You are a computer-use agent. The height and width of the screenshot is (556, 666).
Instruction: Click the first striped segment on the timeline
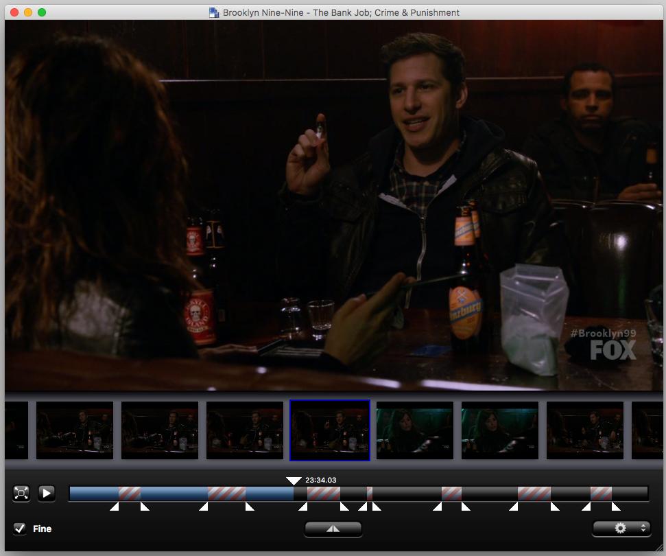click(130, 494)
